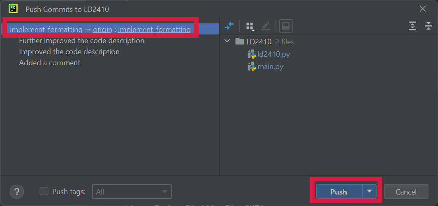The width and height of the screenshot is (438, 206).
Task: Open the Group By toolbar icon
Action: [x=249, y=27]
